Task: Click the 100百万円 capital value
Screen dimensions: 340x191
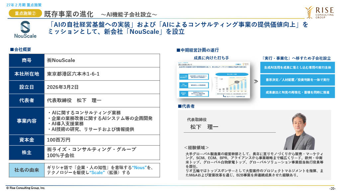Action: (x=58, y=140)
